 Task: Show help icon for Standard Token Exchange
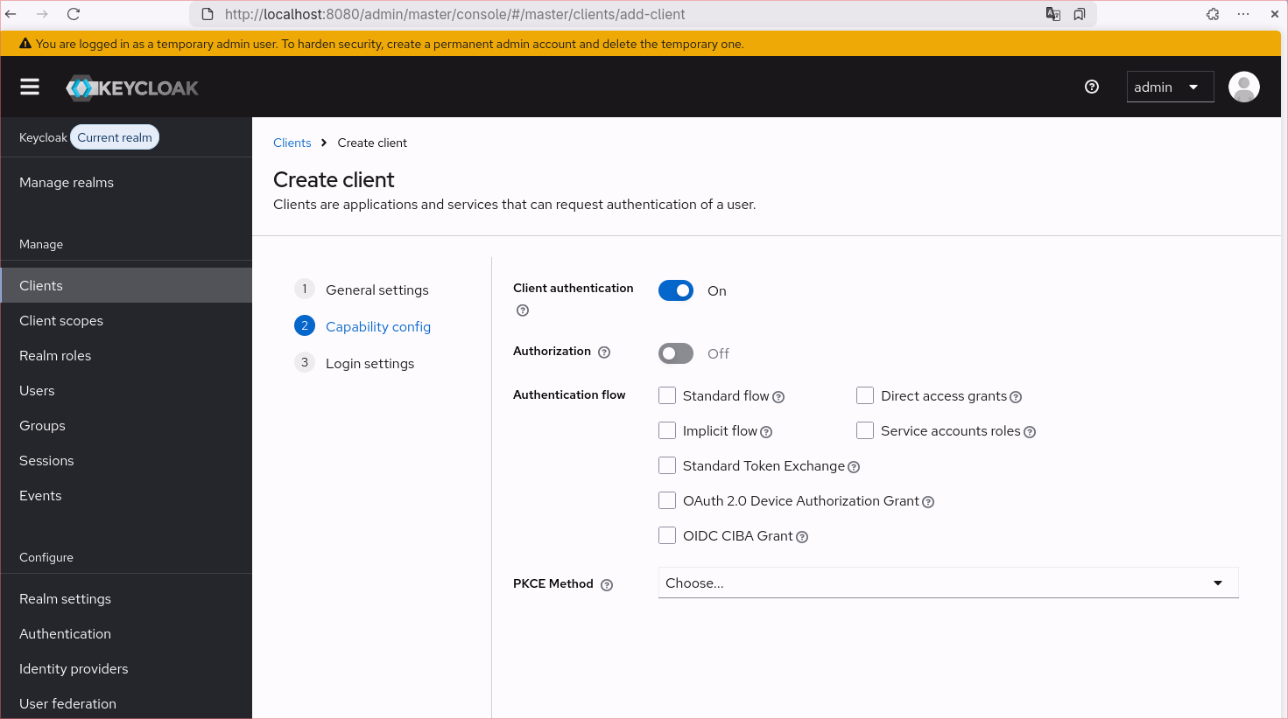[854, 467]
